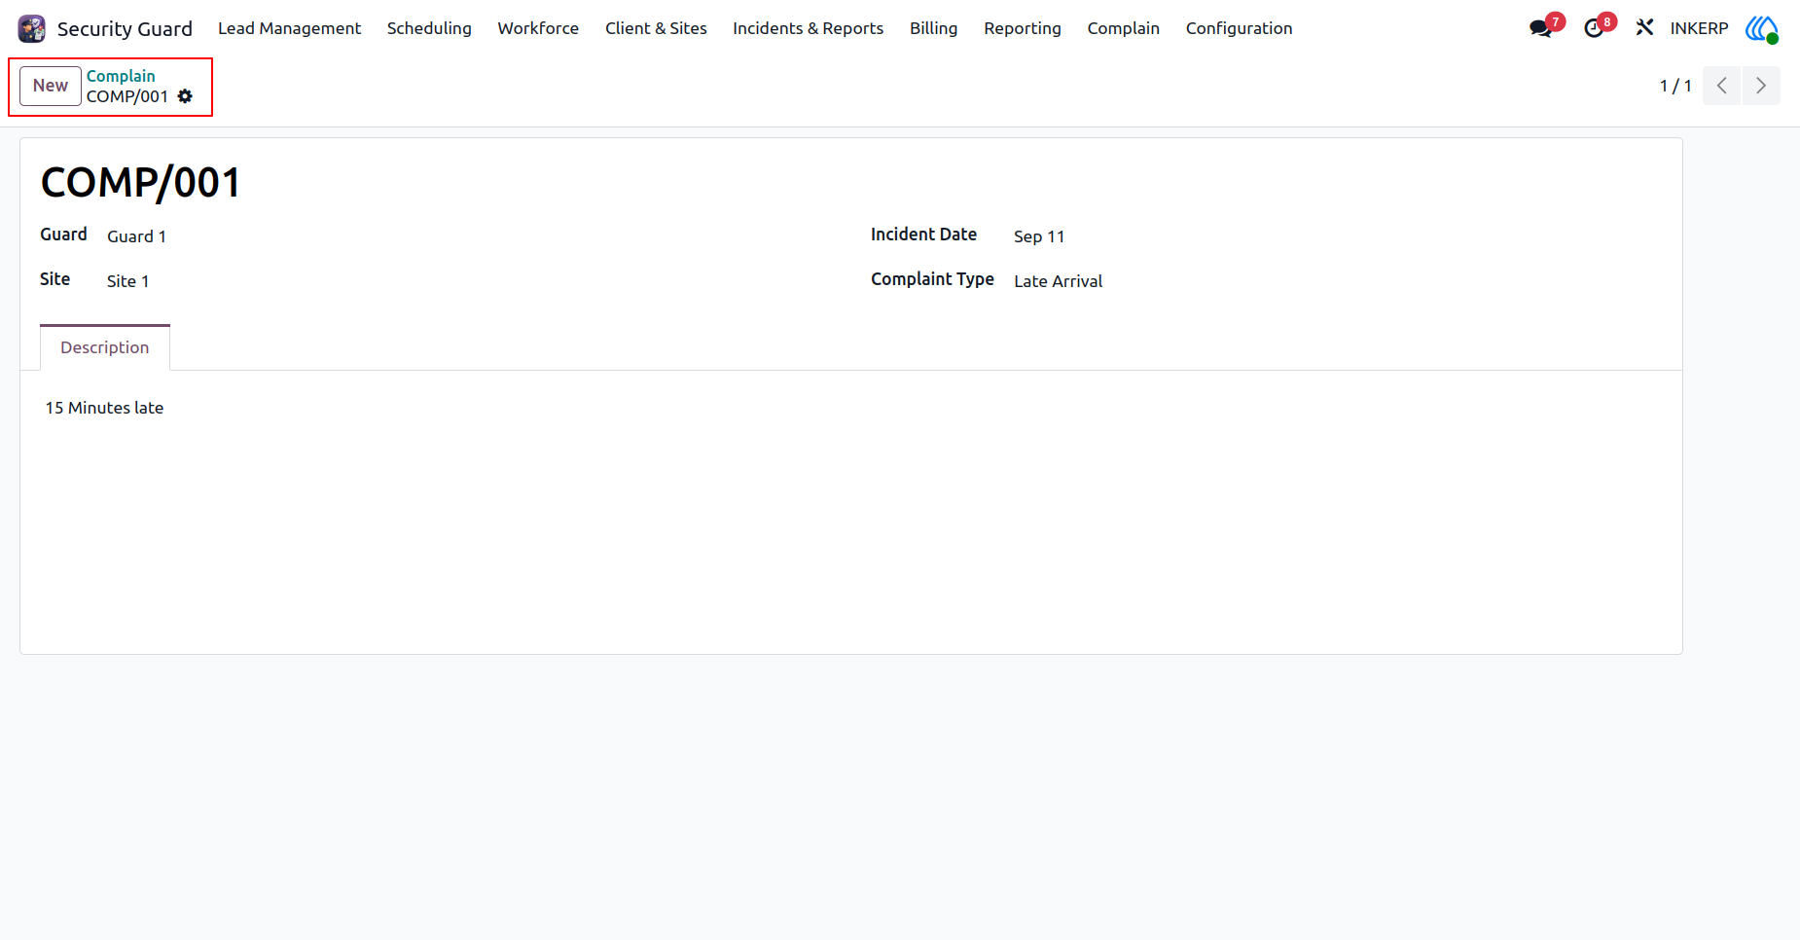Click the INKERP company name

click(x=1699, y=28)
